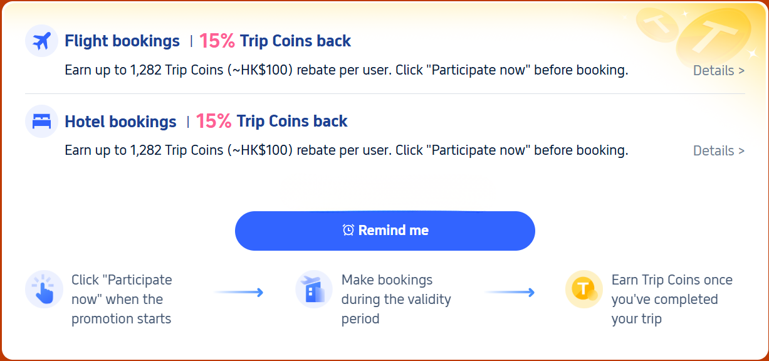Click the gold Trip Coin step icon
This screenshot has width=769, height=361.
click(583, 290)
